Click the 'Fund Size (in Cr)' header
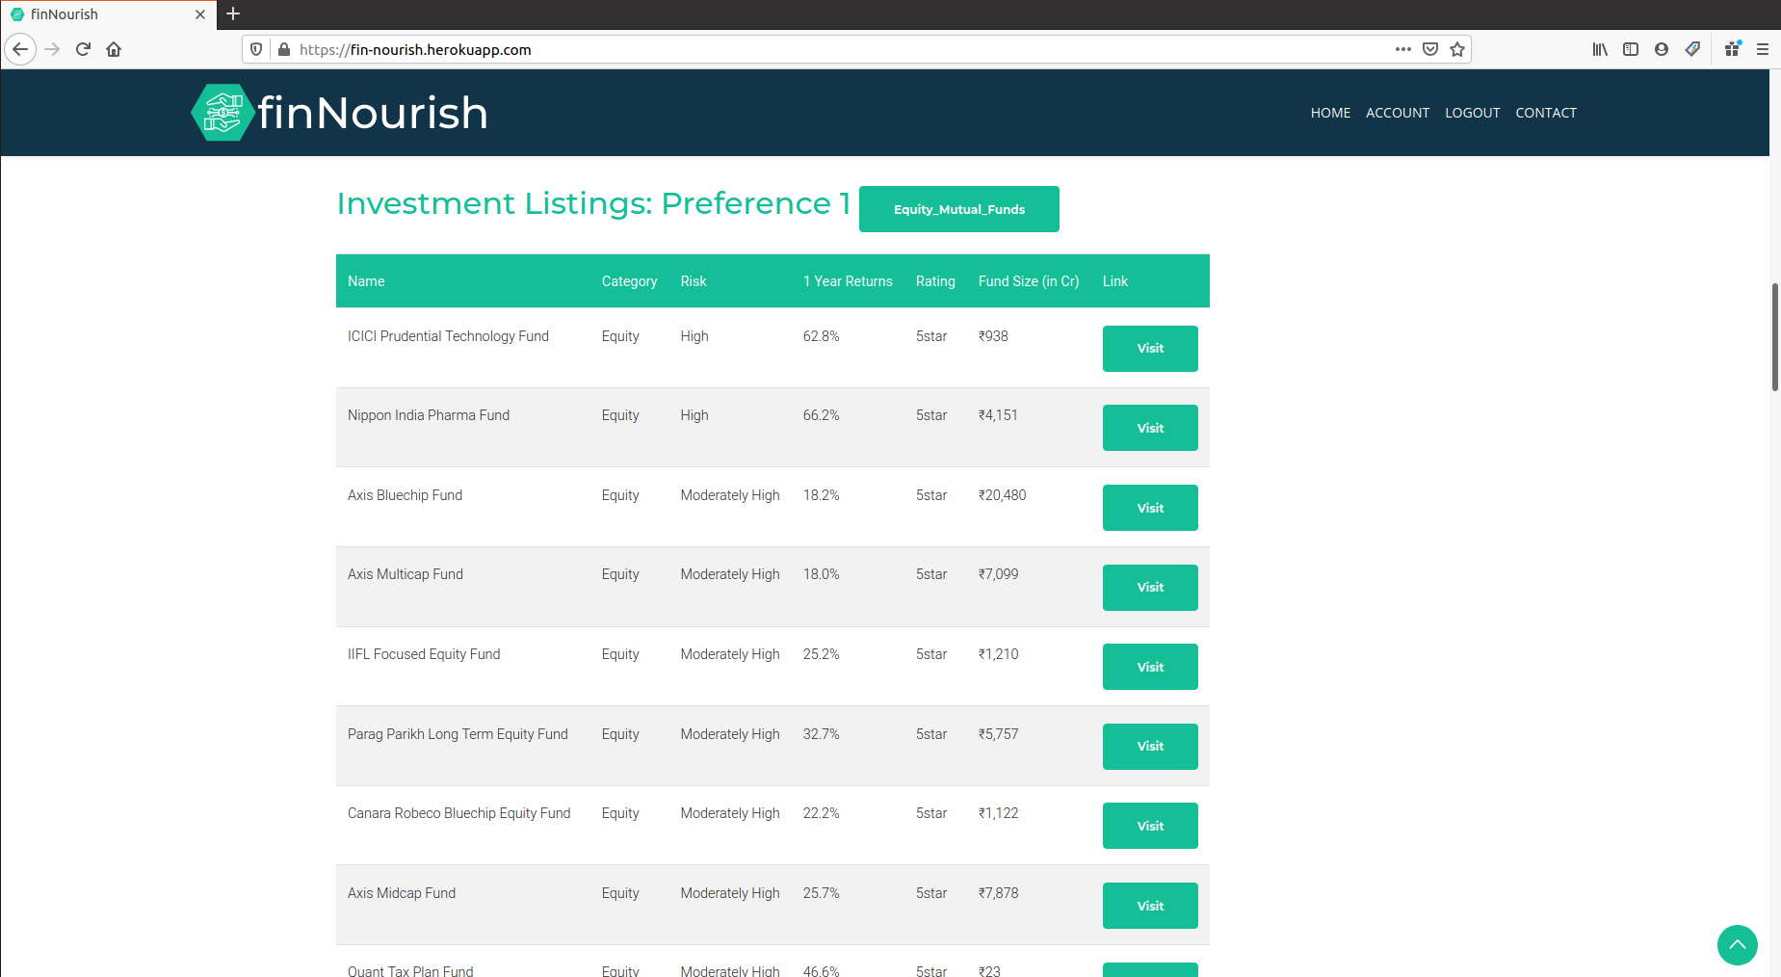Viewport: 1781px width, 977px height. tap(1029, 281)
